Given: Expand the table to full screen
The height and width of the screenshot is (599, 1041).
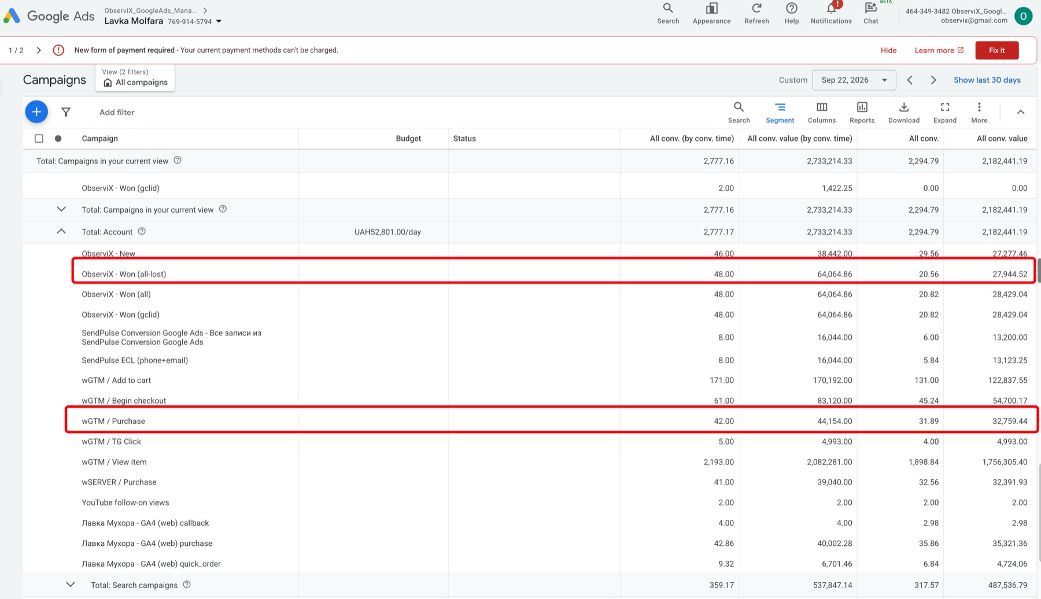Looking at the screenshot, I should coord(944,112).
